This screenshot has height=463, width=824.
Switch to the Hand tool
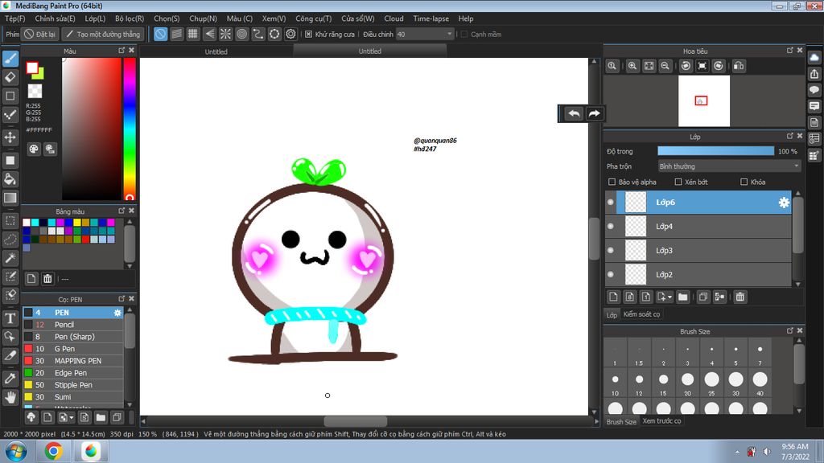(x=10, y=397)
